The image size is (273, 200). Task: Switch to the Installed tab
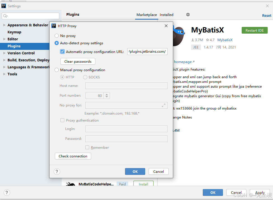click(x=166, y=15)
